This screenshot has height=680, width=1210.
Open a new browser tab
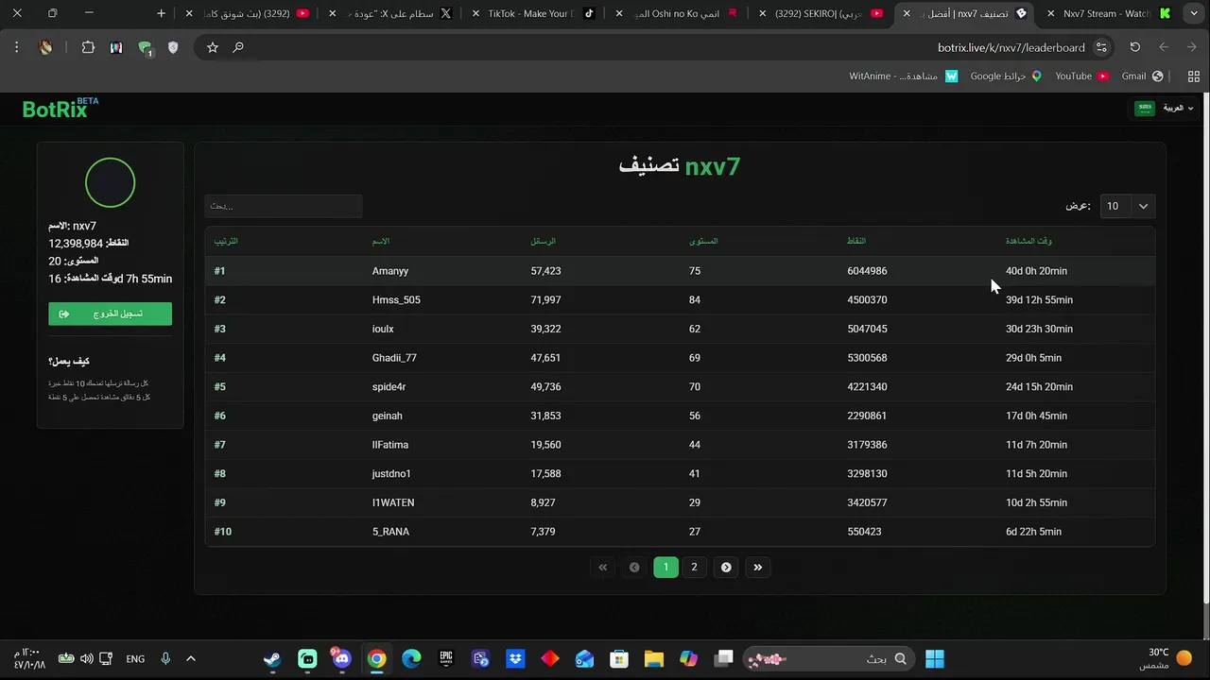pos(162,13)
